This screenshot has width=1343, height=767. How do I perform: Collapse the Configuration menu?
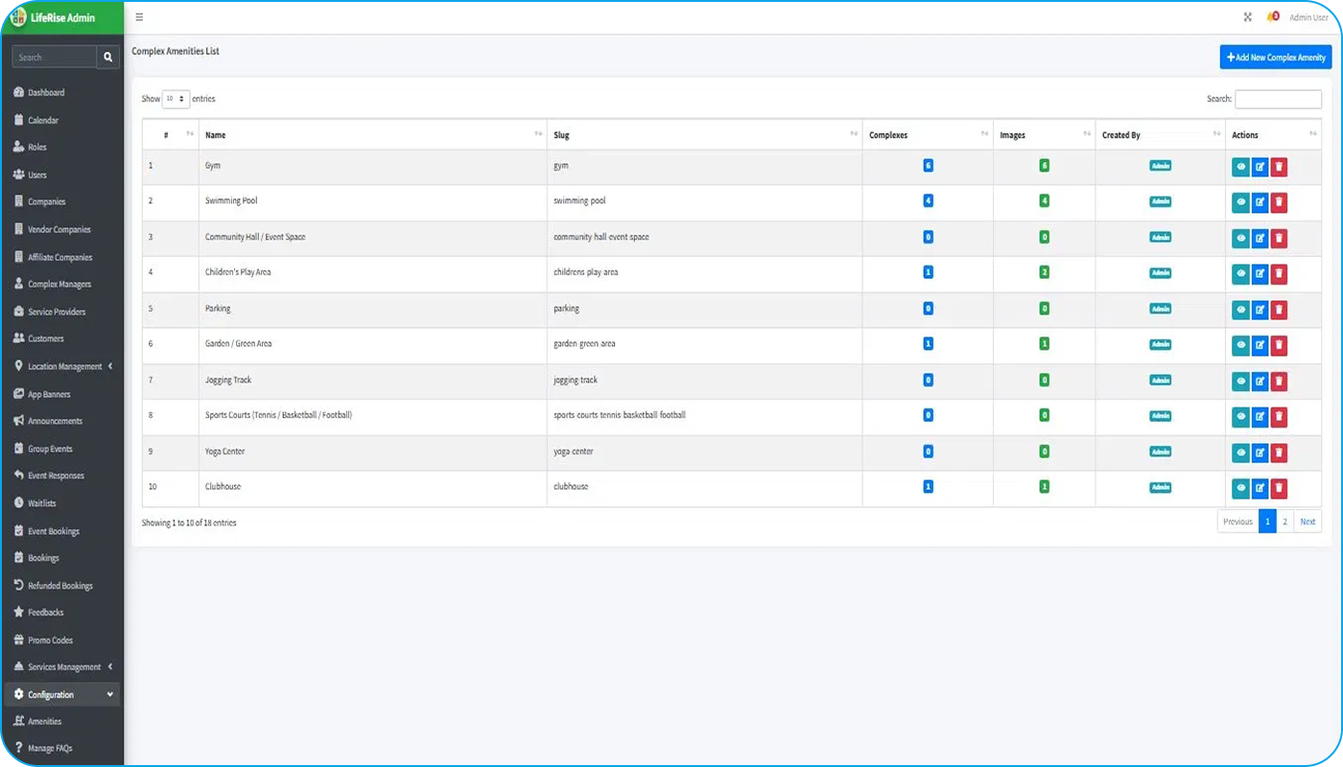click(63, 694)
